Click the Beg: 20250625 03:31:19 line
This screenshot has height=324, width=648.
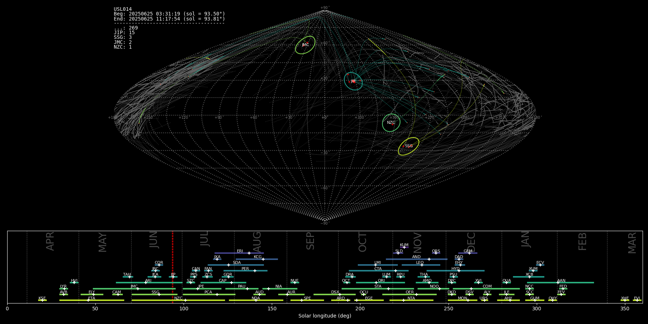pyautogui.click(x=170, y=14)
